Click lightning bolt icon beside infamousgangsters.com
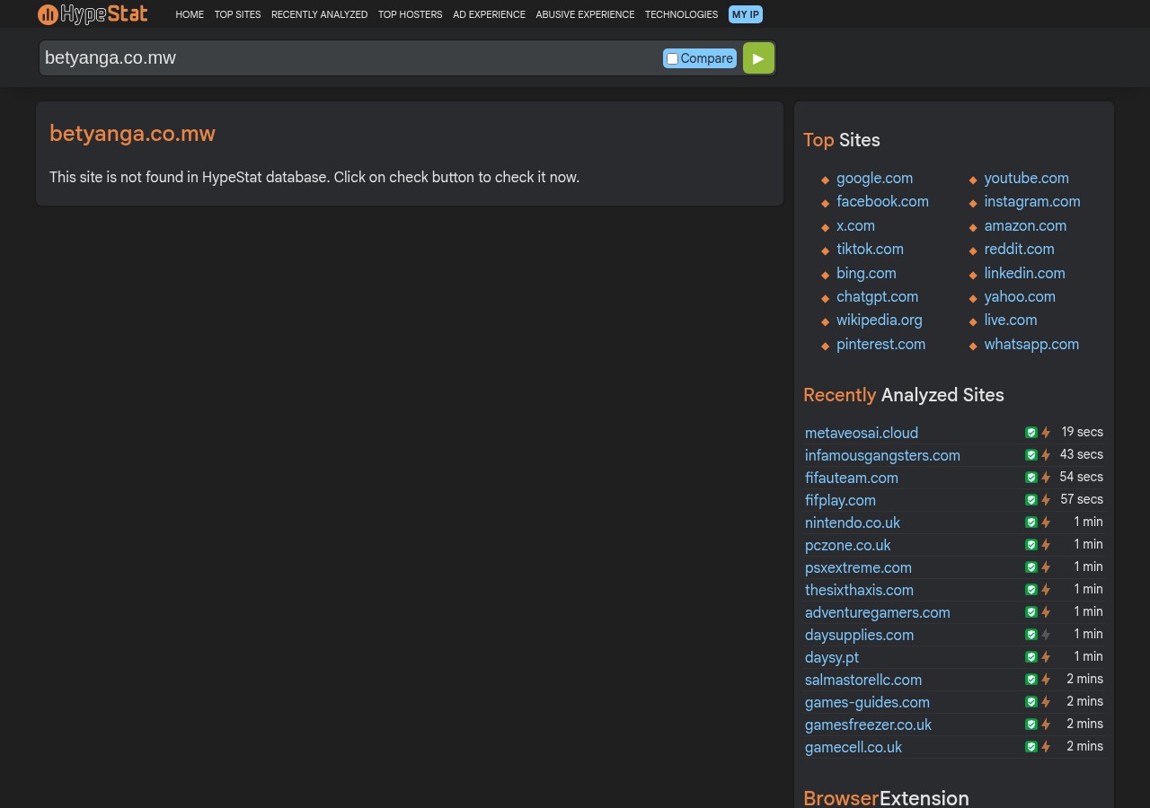 coord(1046,455)
